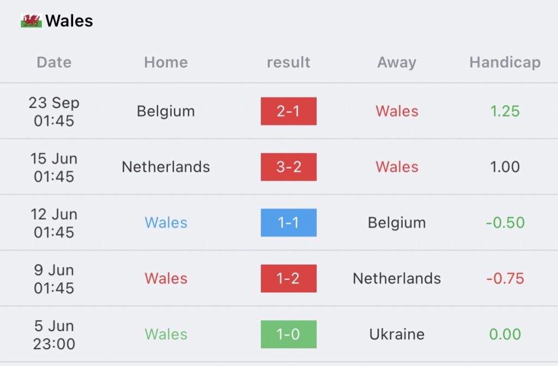
Task: Click the Home column header
Action: tap(166, 62)
